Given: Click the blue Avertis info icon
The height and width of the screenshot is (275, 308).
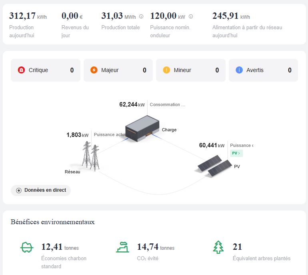Looking at the screenshot, I should coord(239,70).
